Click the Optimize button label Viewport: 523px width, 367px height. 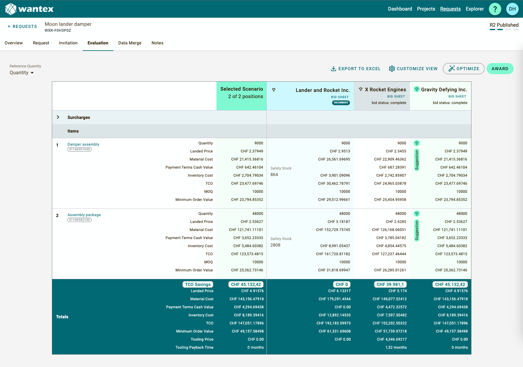(468, 69)
